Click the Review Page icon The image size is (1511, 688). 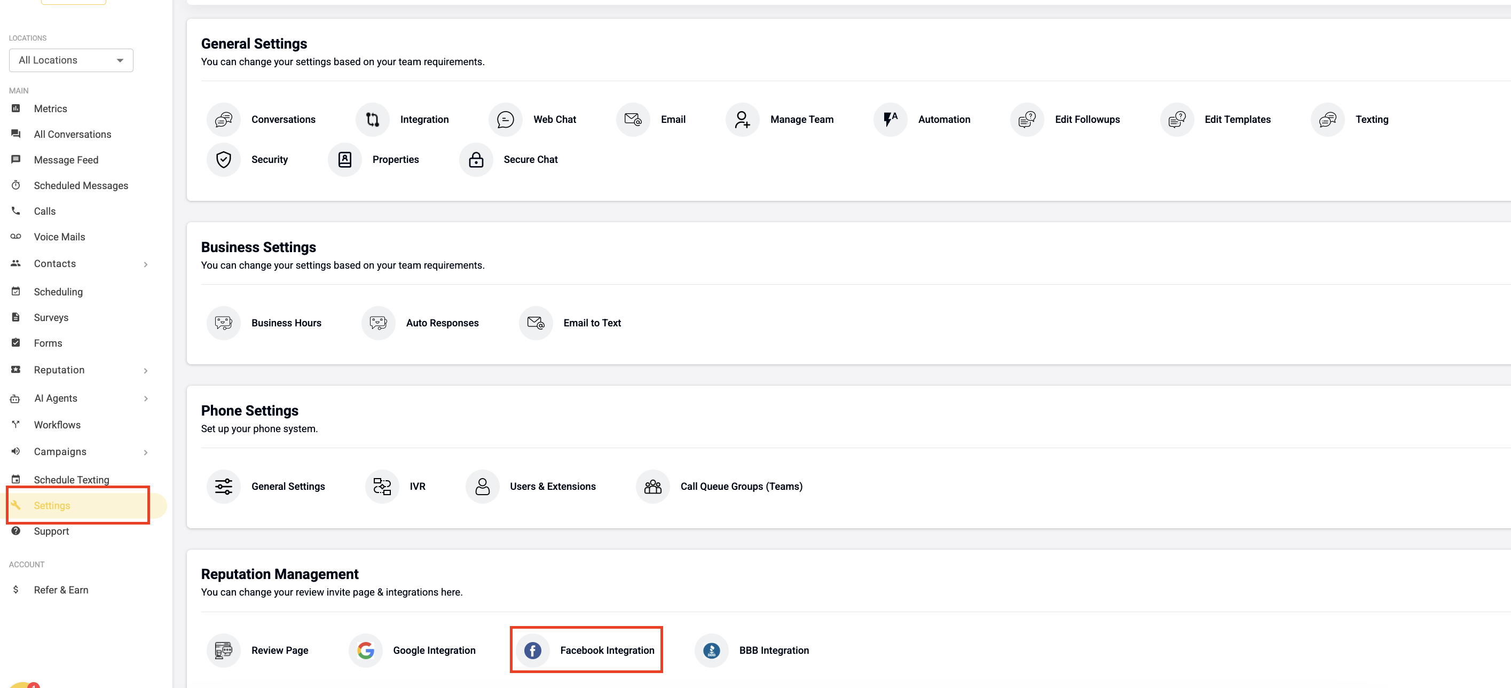224,651
